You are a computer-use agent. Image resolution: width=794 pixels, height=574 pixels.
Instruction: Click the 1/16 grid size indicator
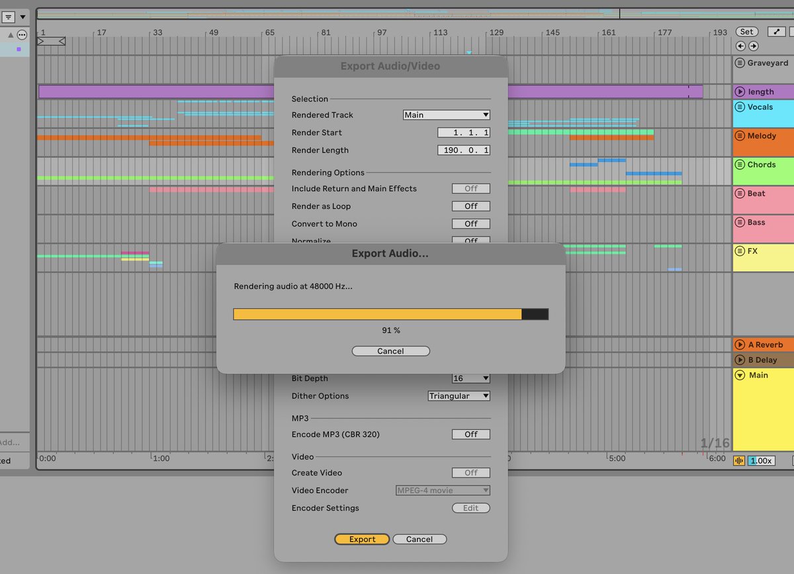715,443
